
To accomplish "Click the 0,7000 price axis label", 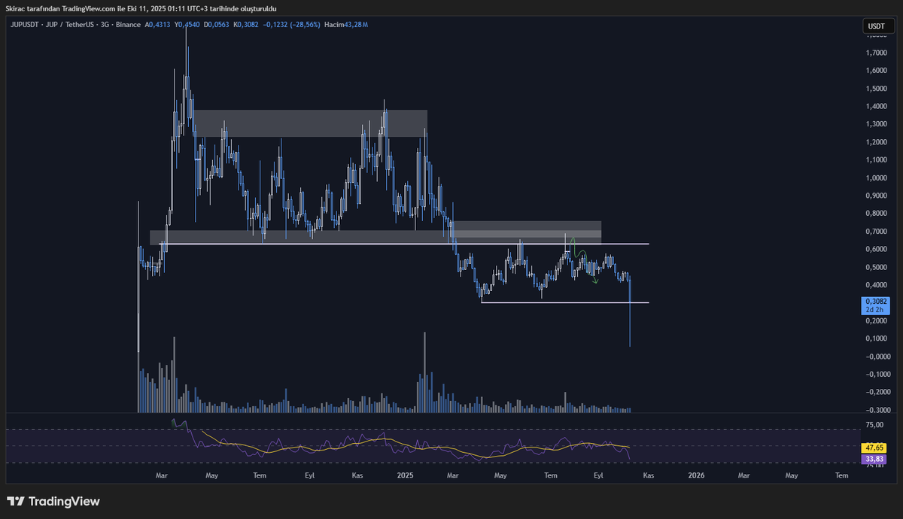I will 875,232.
